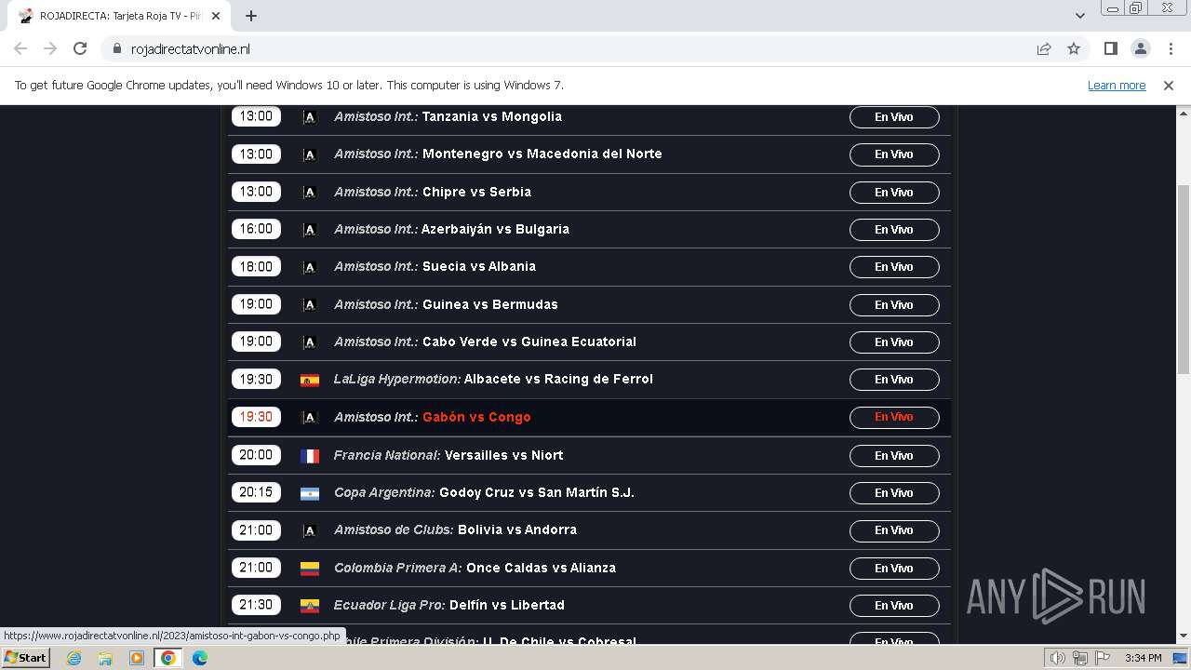Open the highlighted Gabón vs Congo match

click(x=476, y=417)
